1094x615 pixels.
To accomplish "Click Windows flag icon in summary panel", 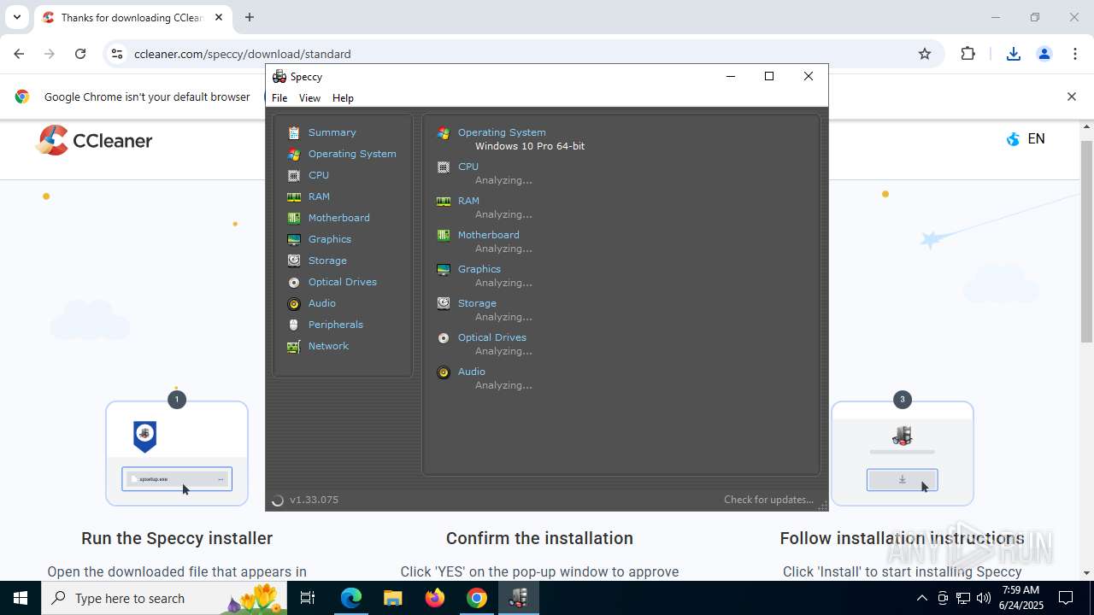I will pos(444,132).
